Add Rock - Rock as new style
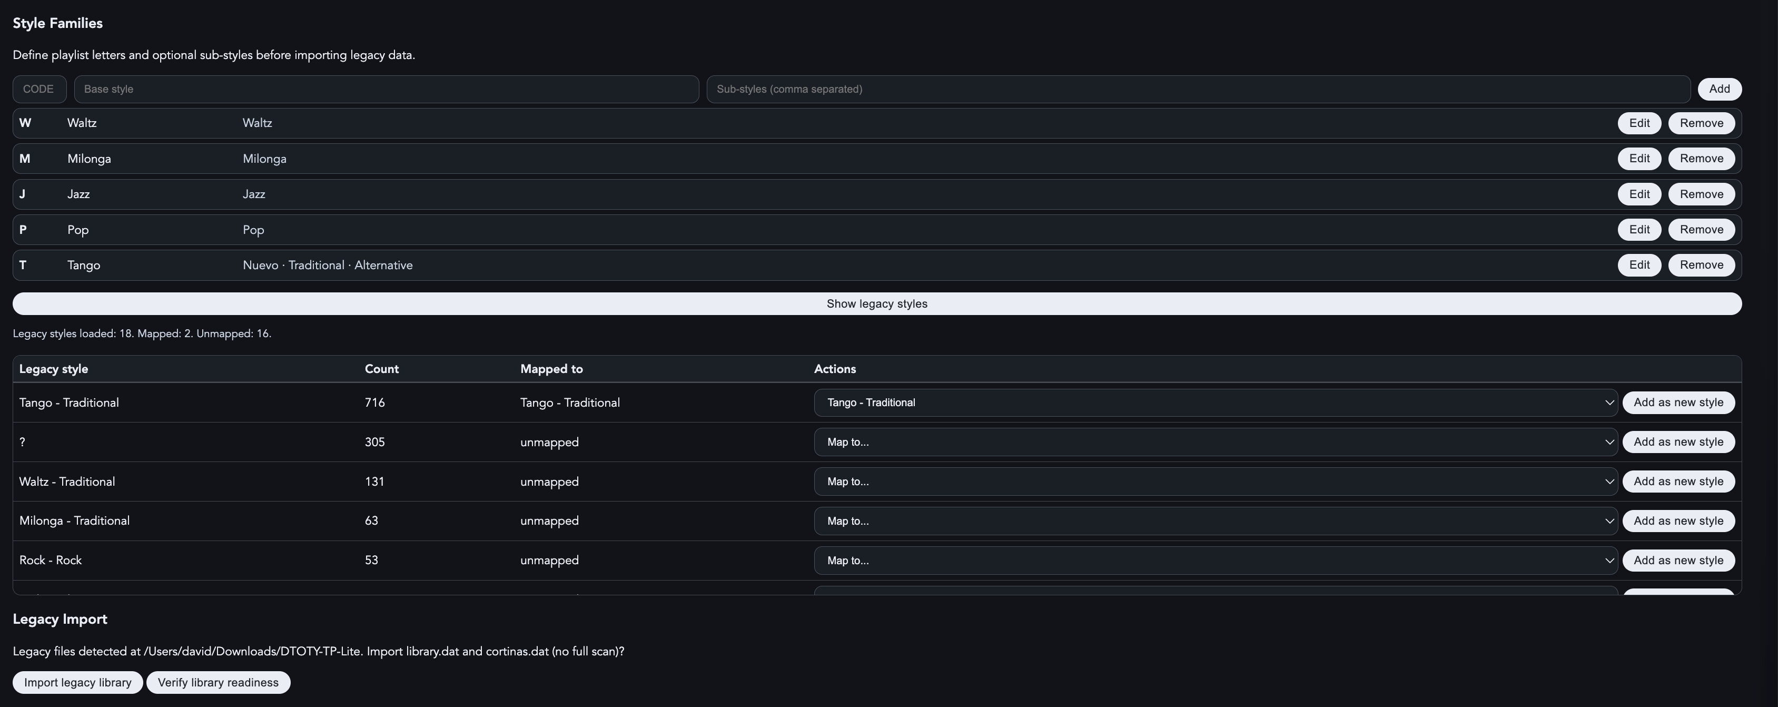1778x707 pixels. (x=1678, y=560)
